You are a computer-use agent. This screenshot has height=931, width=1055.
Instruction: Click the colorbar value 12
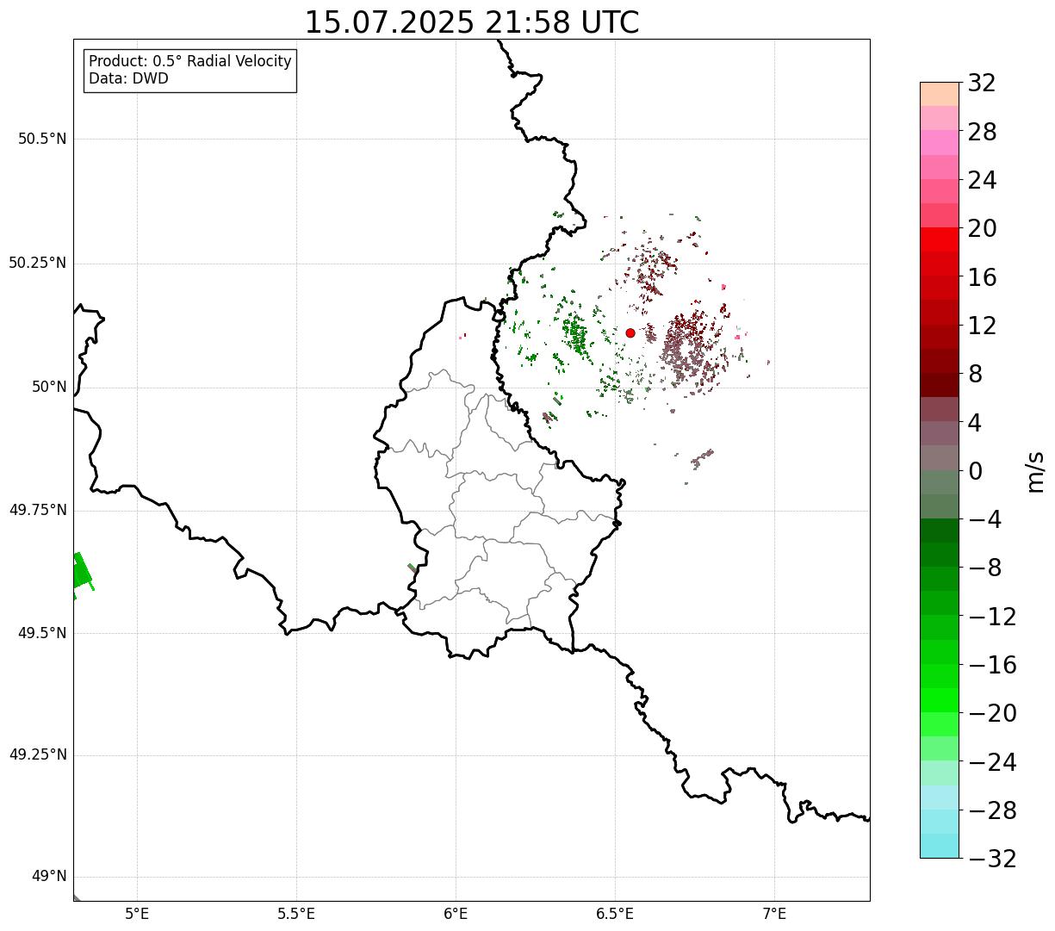pyautogui.click(x=982, y=326)
